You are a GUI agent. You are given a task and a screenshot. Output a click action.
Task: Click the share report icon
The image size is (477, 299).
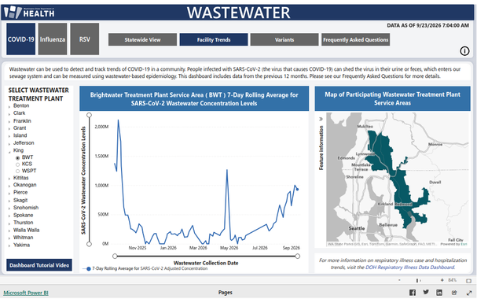(x=454, y=293)
